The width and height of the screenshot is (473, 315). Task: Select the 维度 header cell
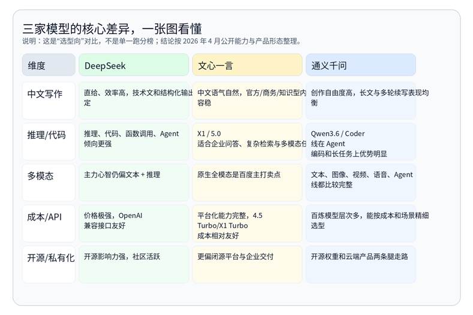pos(49,65)
